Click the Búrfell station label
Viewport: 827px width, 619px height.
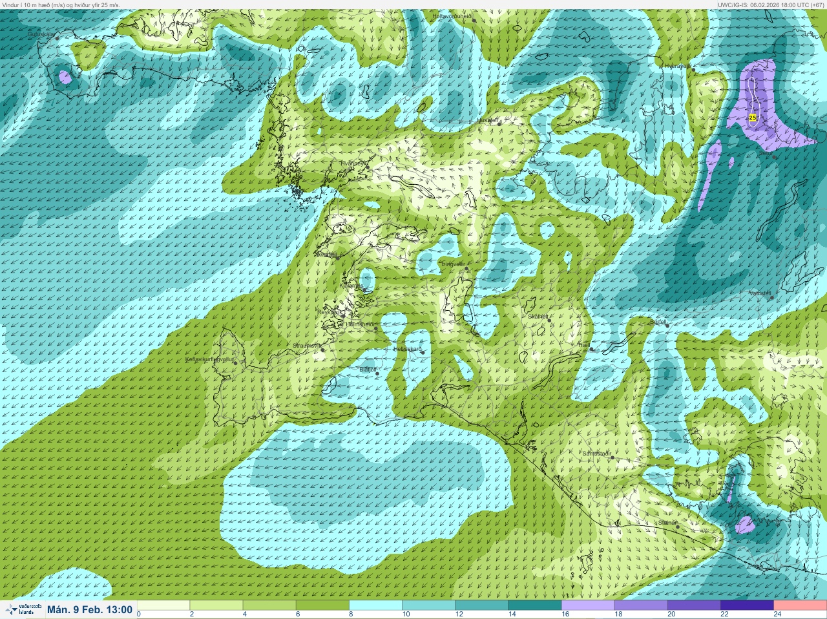coord(658,321)
